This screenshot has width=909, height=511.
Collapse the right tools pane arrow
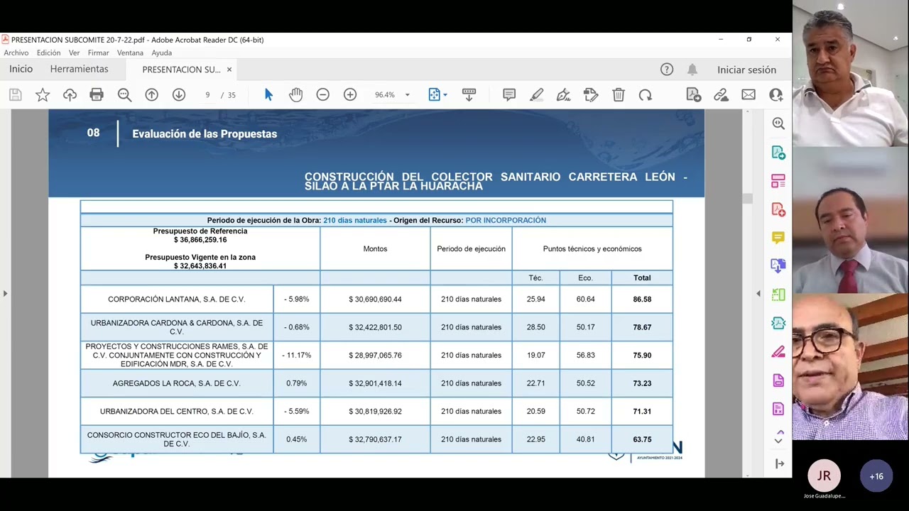point(779,463)
